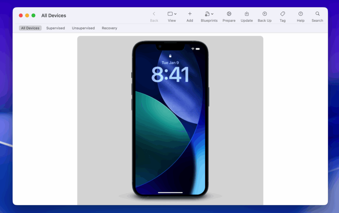Click the Prepare gear icon
This screenshot has width=339, height=213.
[229, 14]
